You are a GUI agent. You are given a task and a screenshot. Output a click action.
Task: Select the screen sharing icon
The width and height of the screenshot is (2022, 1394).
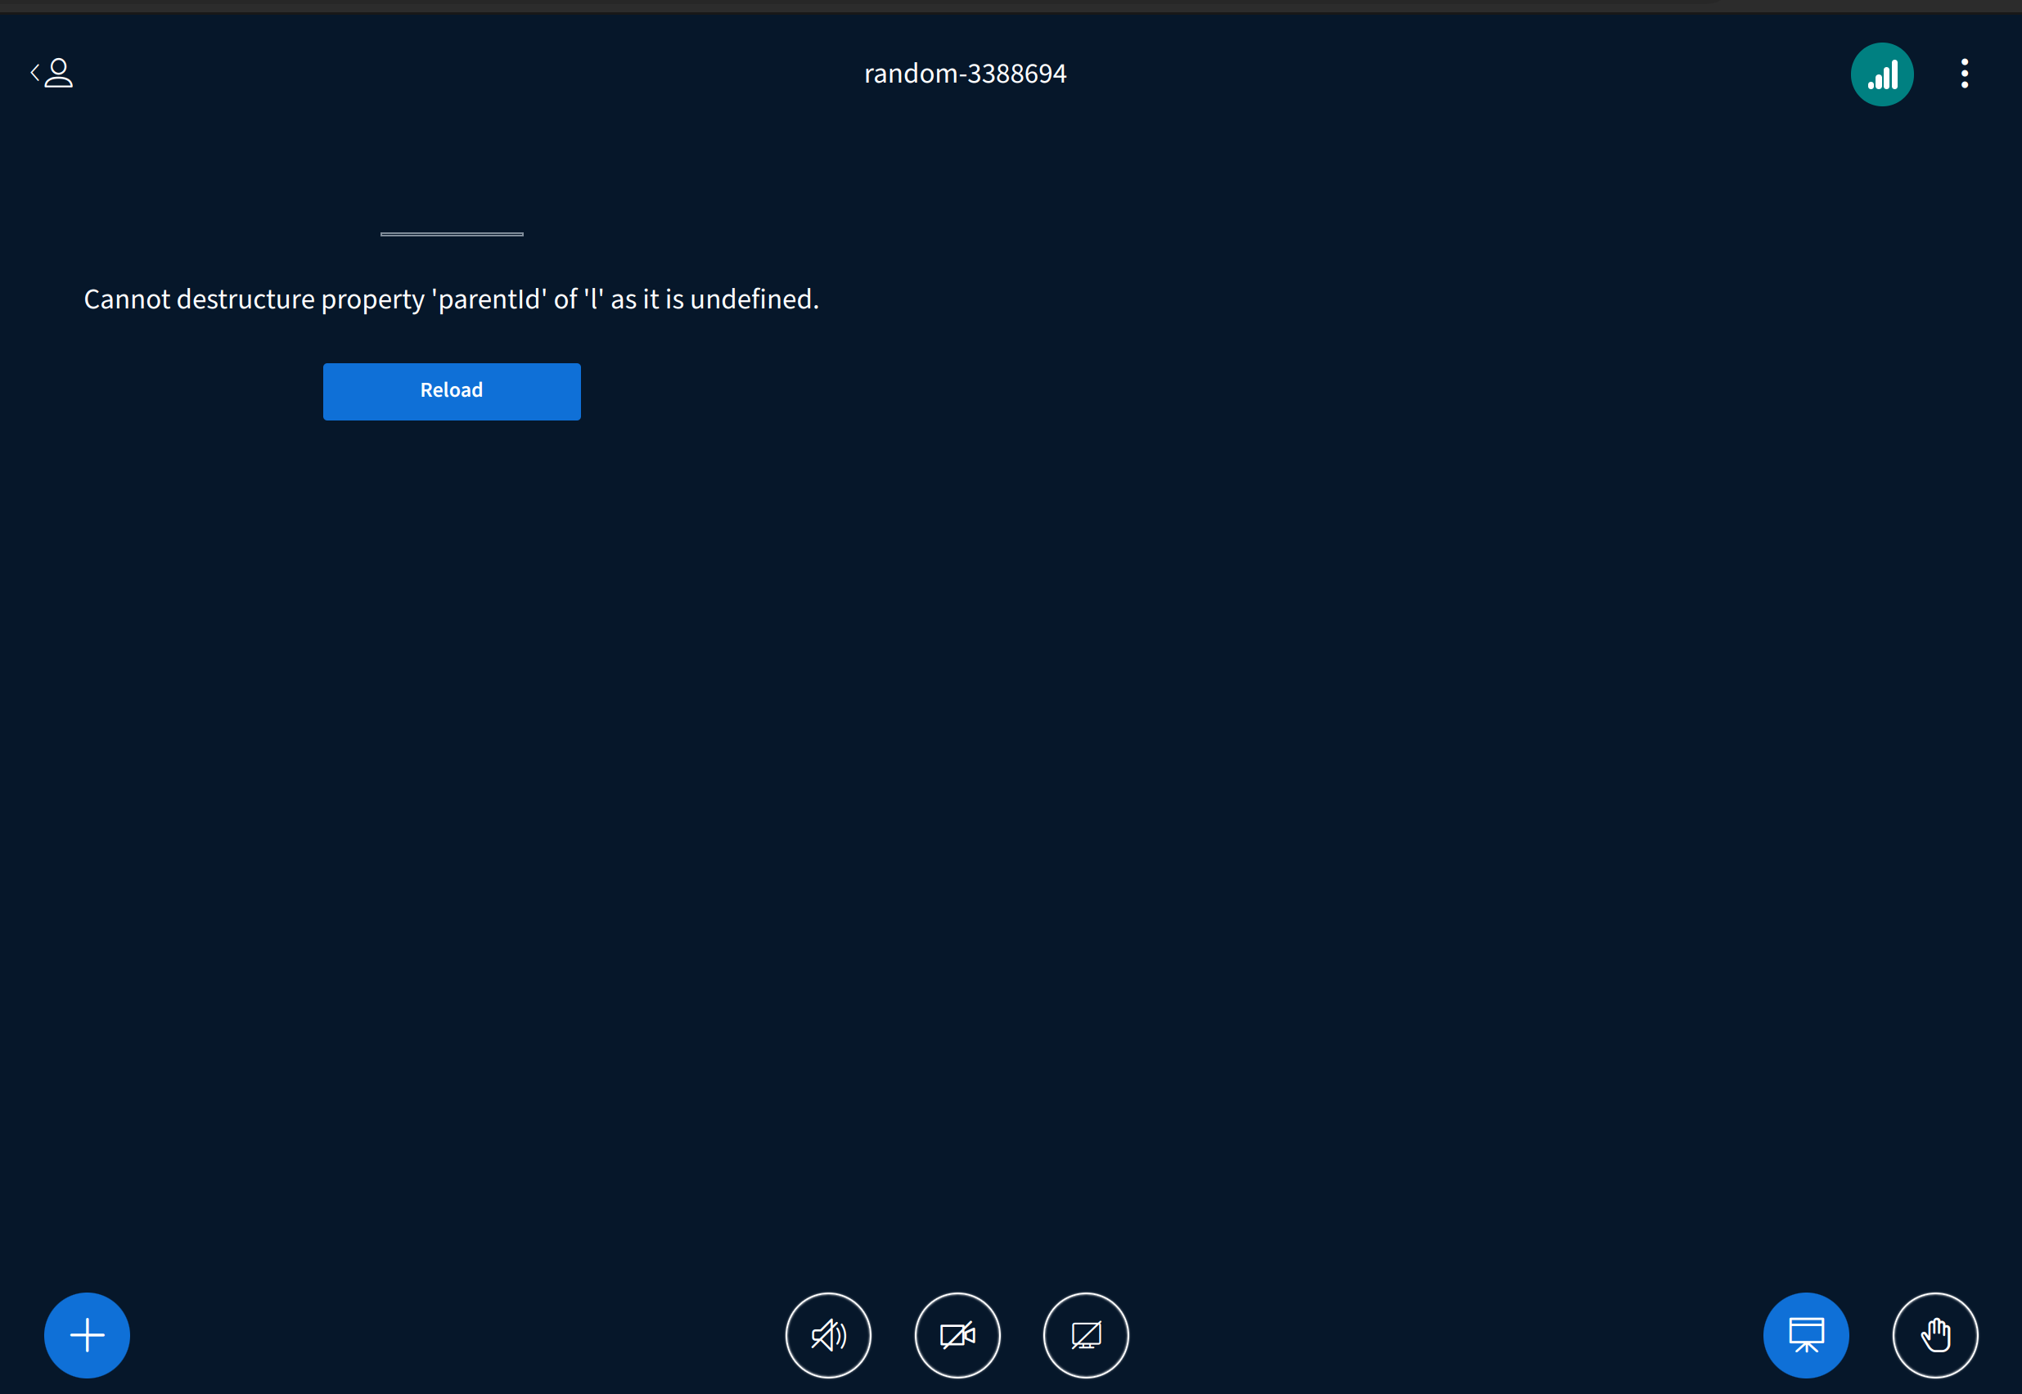tap(1086, 1334)
